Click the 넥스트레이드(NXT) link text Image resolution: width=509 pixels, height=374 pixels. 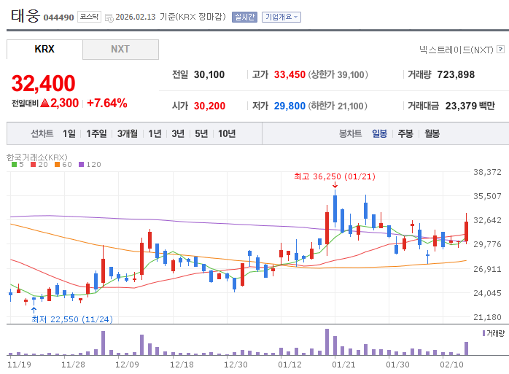click(x=456, y=50)
